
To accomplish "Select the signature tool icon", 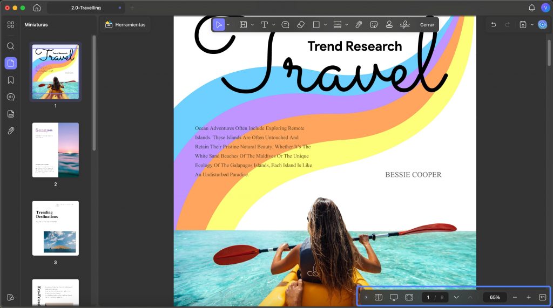I will [x=404, y=25].
